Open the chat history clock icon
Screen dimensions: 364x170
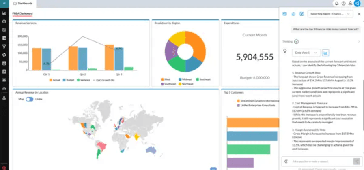coord(293,14)
